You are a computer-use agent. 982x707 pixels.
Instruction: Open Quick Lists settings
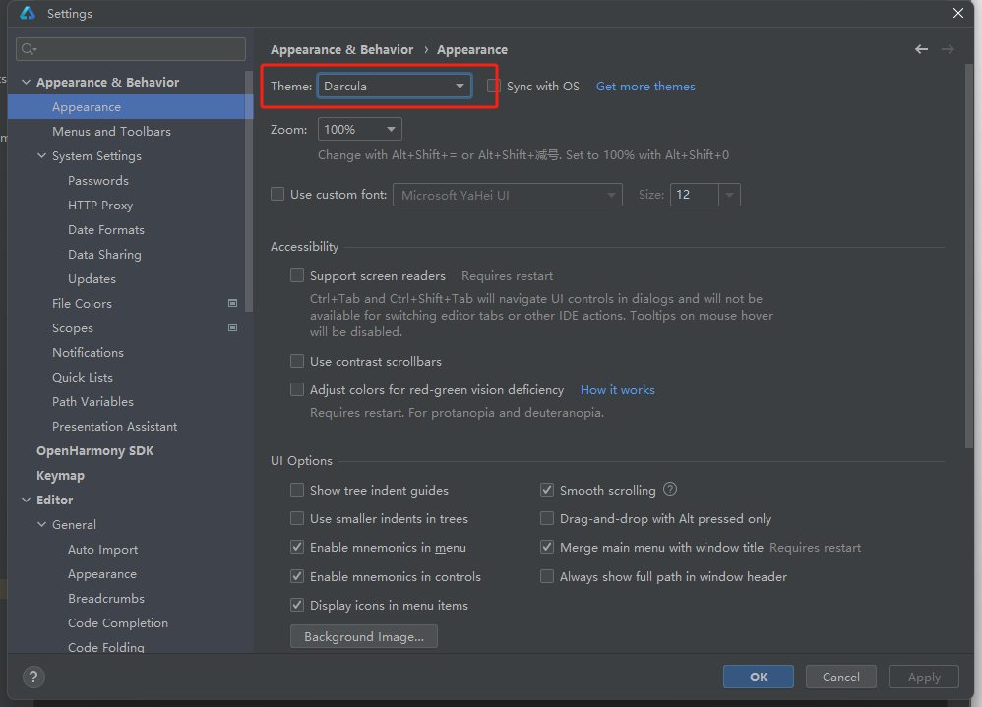(x=83, y=378)
